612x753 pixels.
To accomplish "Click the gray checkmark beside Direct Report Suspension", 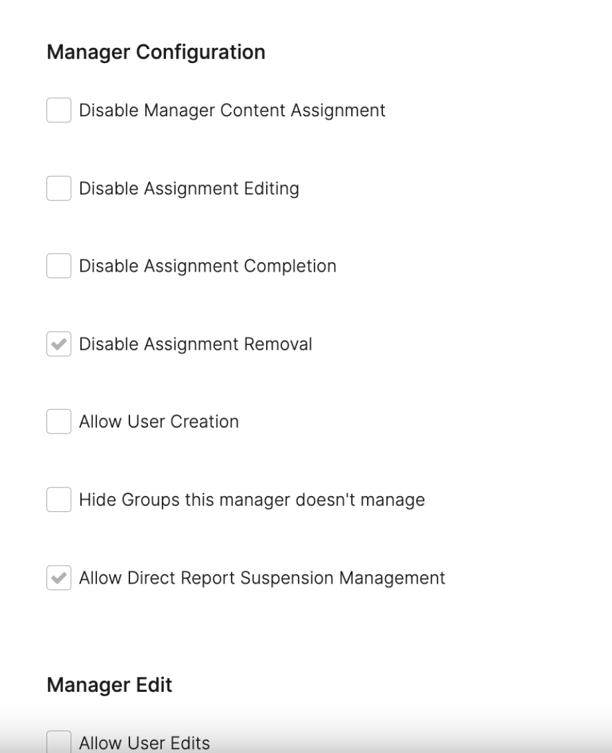I will [58, 577].
